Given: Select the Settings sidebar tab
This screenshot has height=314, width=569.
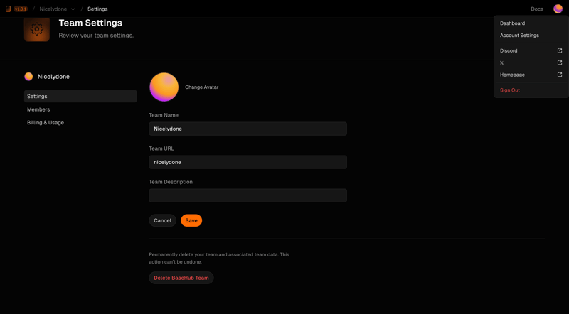Looking at the screenshot, I should click(x=80, y=97).
